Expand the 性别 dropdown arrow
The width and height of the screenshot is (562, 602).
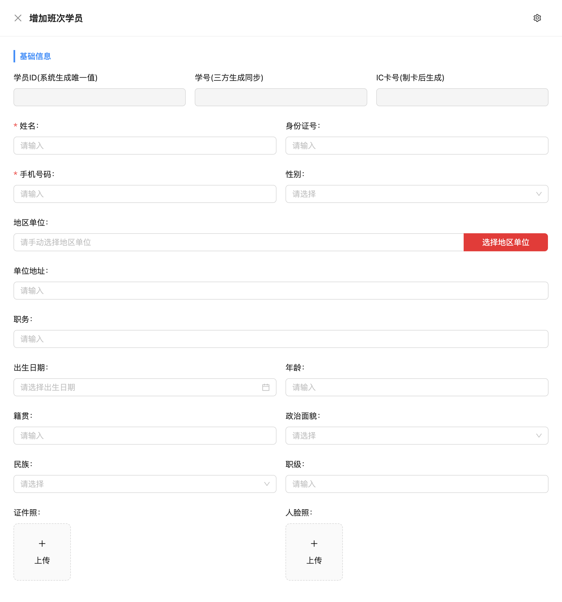click(x=539, y=194)
